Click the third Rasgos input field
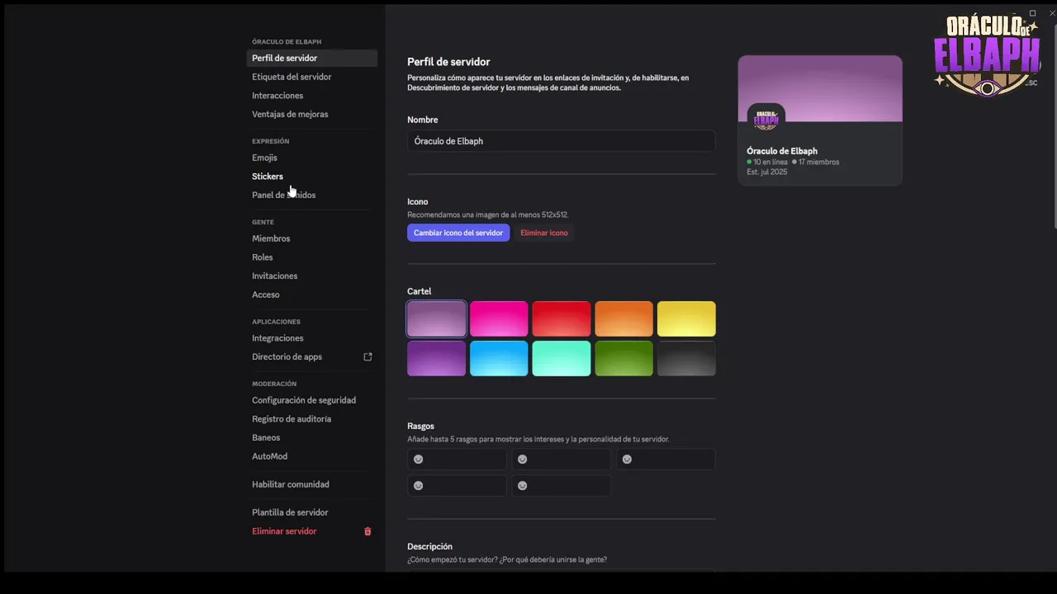 click(666, 460)
